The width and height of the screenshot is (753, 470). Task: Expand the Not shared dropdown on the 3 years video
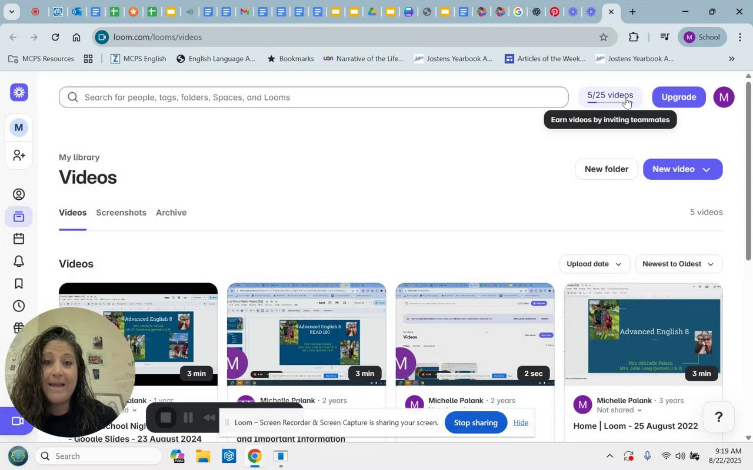coord(619,410)
